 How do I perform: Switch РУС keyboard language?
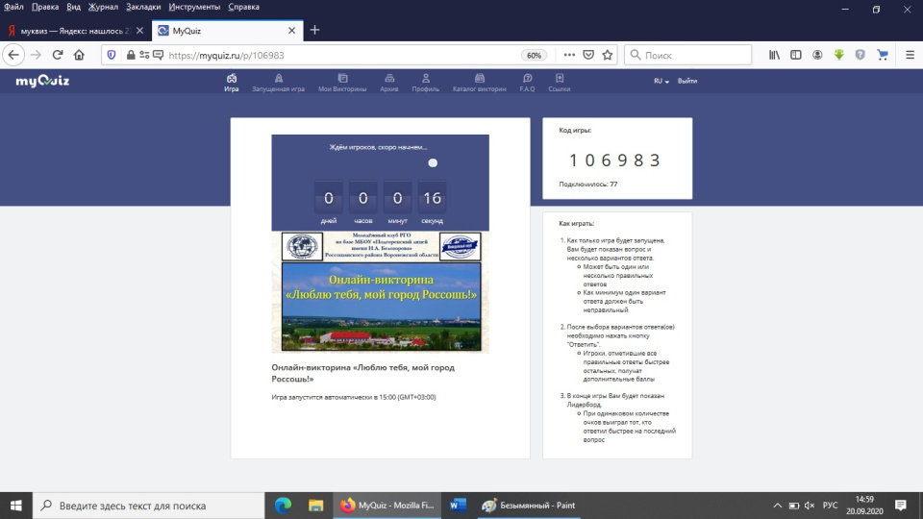(x=830, y=506)
